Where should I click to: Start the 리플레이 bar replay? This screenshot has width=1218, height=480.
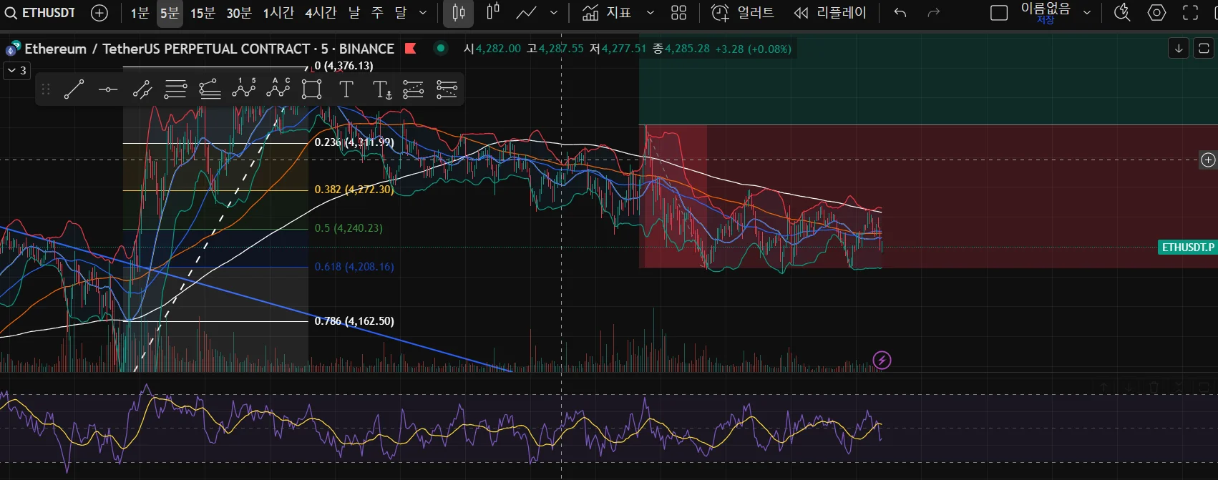(830, 13)
